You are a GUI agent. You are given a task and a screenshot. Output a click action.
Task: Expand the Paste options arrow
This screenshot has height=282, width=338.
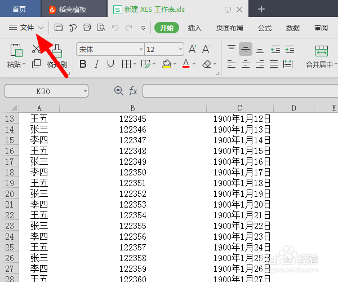click(x=24, y=64)
